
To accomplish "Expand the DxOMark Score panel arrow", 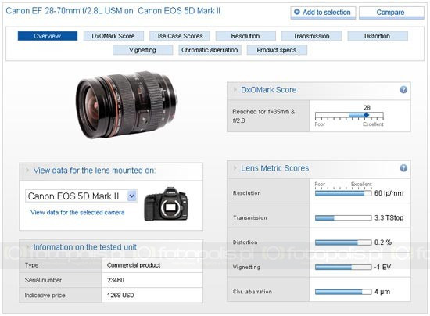I will pyautogui.click(x=235, y=89).
